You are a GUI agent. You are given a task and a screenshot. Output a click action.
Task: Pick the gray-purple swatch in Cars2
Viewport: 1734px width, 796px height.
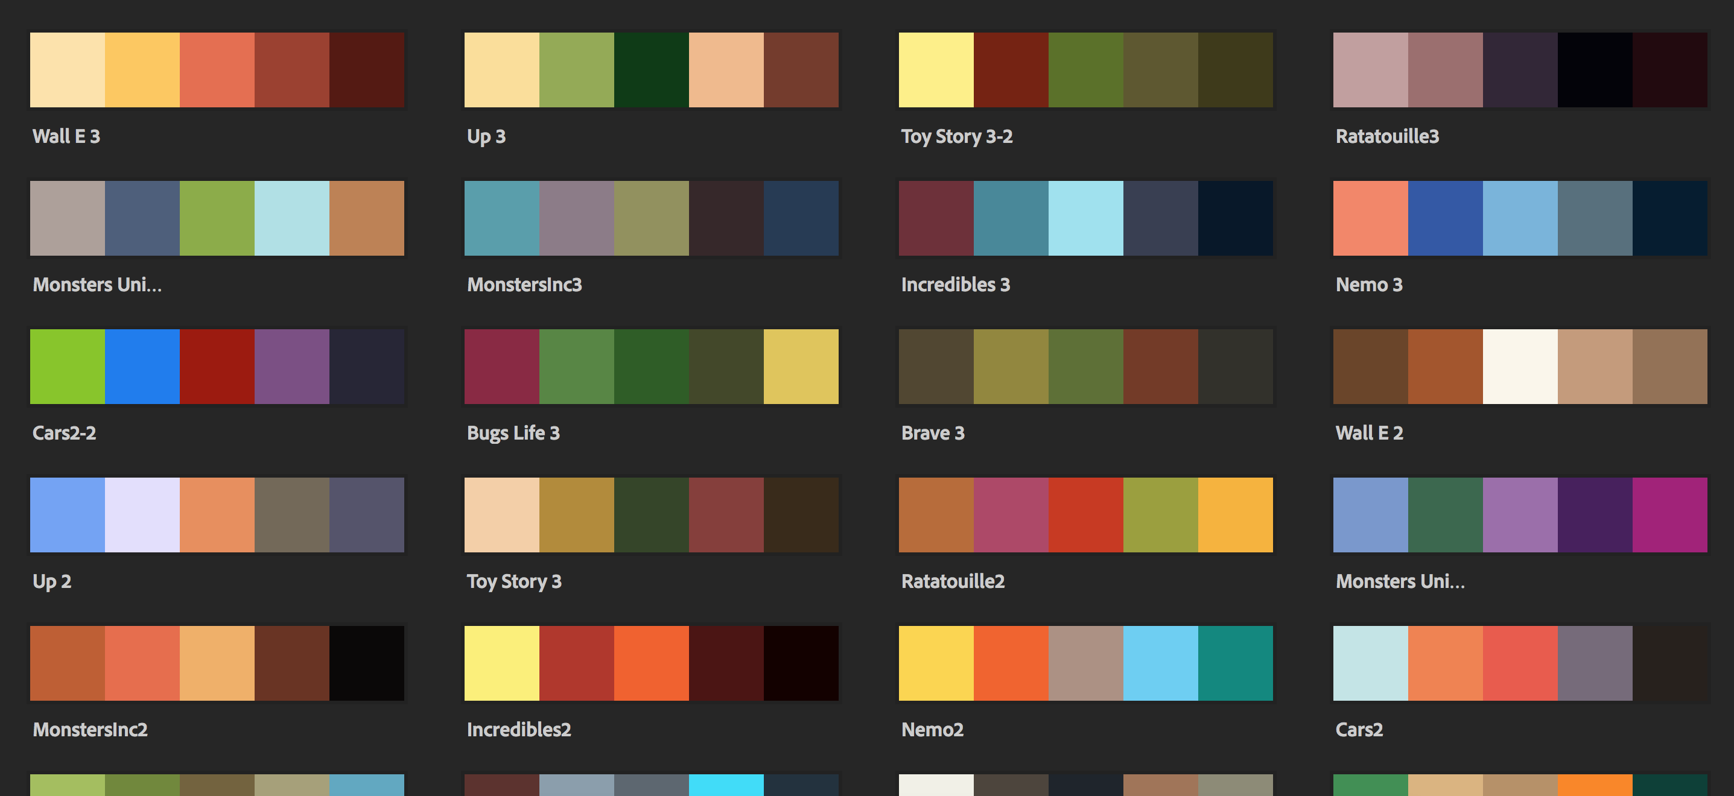tap(1595, 663)
